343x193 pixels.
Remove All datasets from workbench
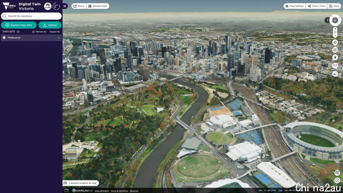[39, 32]
